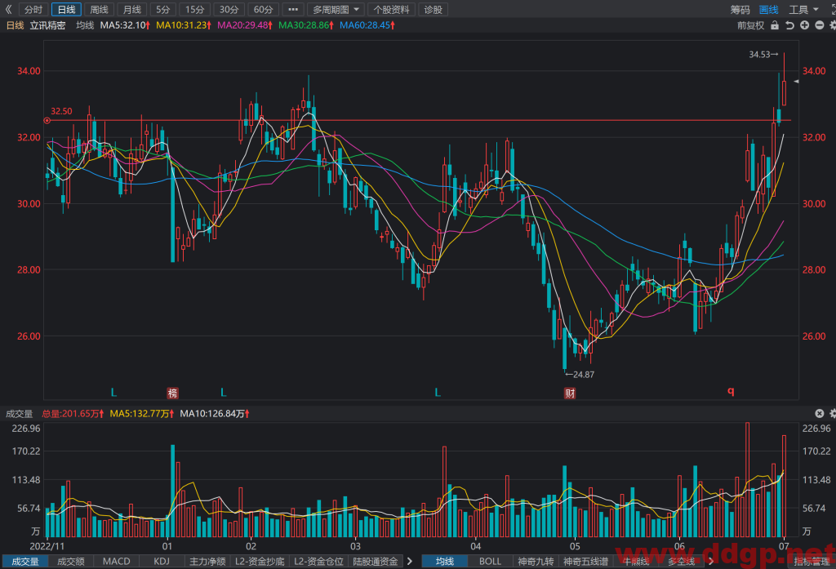
Task: Open the 前复权 price adjustment selector
Action: [x=751, y=25]
